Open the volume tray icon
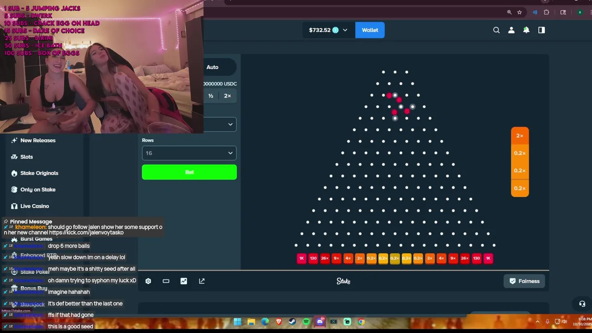This screenshot has width=592, height=333. click(564, 321)
